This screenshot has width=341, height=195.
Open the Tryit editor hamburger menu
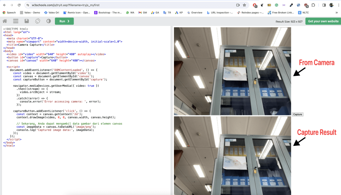(x=16, y=21)
